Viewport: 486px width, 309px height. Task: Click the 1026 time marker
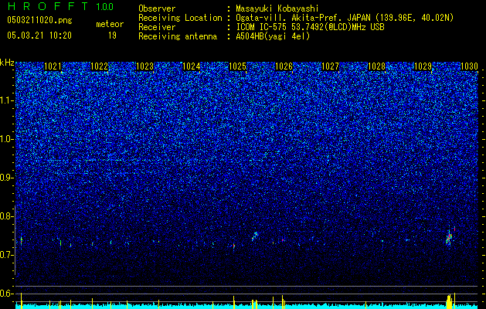[x=284, y=66]
